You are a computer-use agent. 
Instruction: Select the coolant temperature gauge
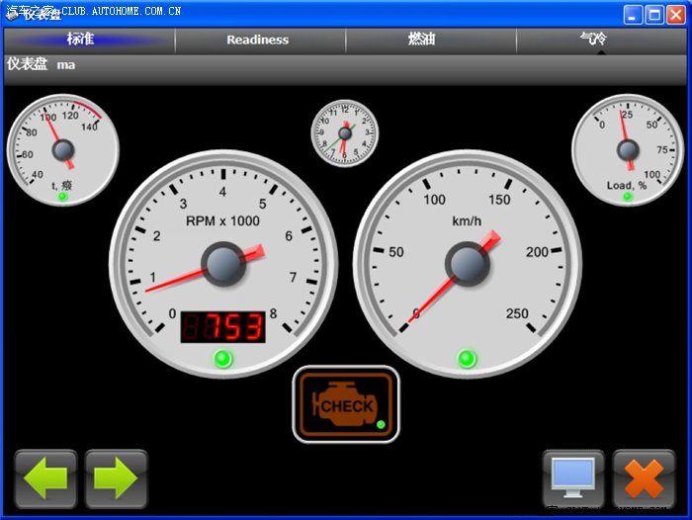(63, 149)
